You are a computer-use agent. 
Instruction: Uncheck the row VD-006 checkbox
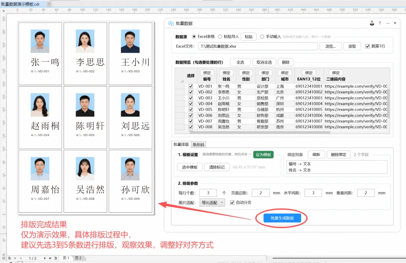[191, 115]
